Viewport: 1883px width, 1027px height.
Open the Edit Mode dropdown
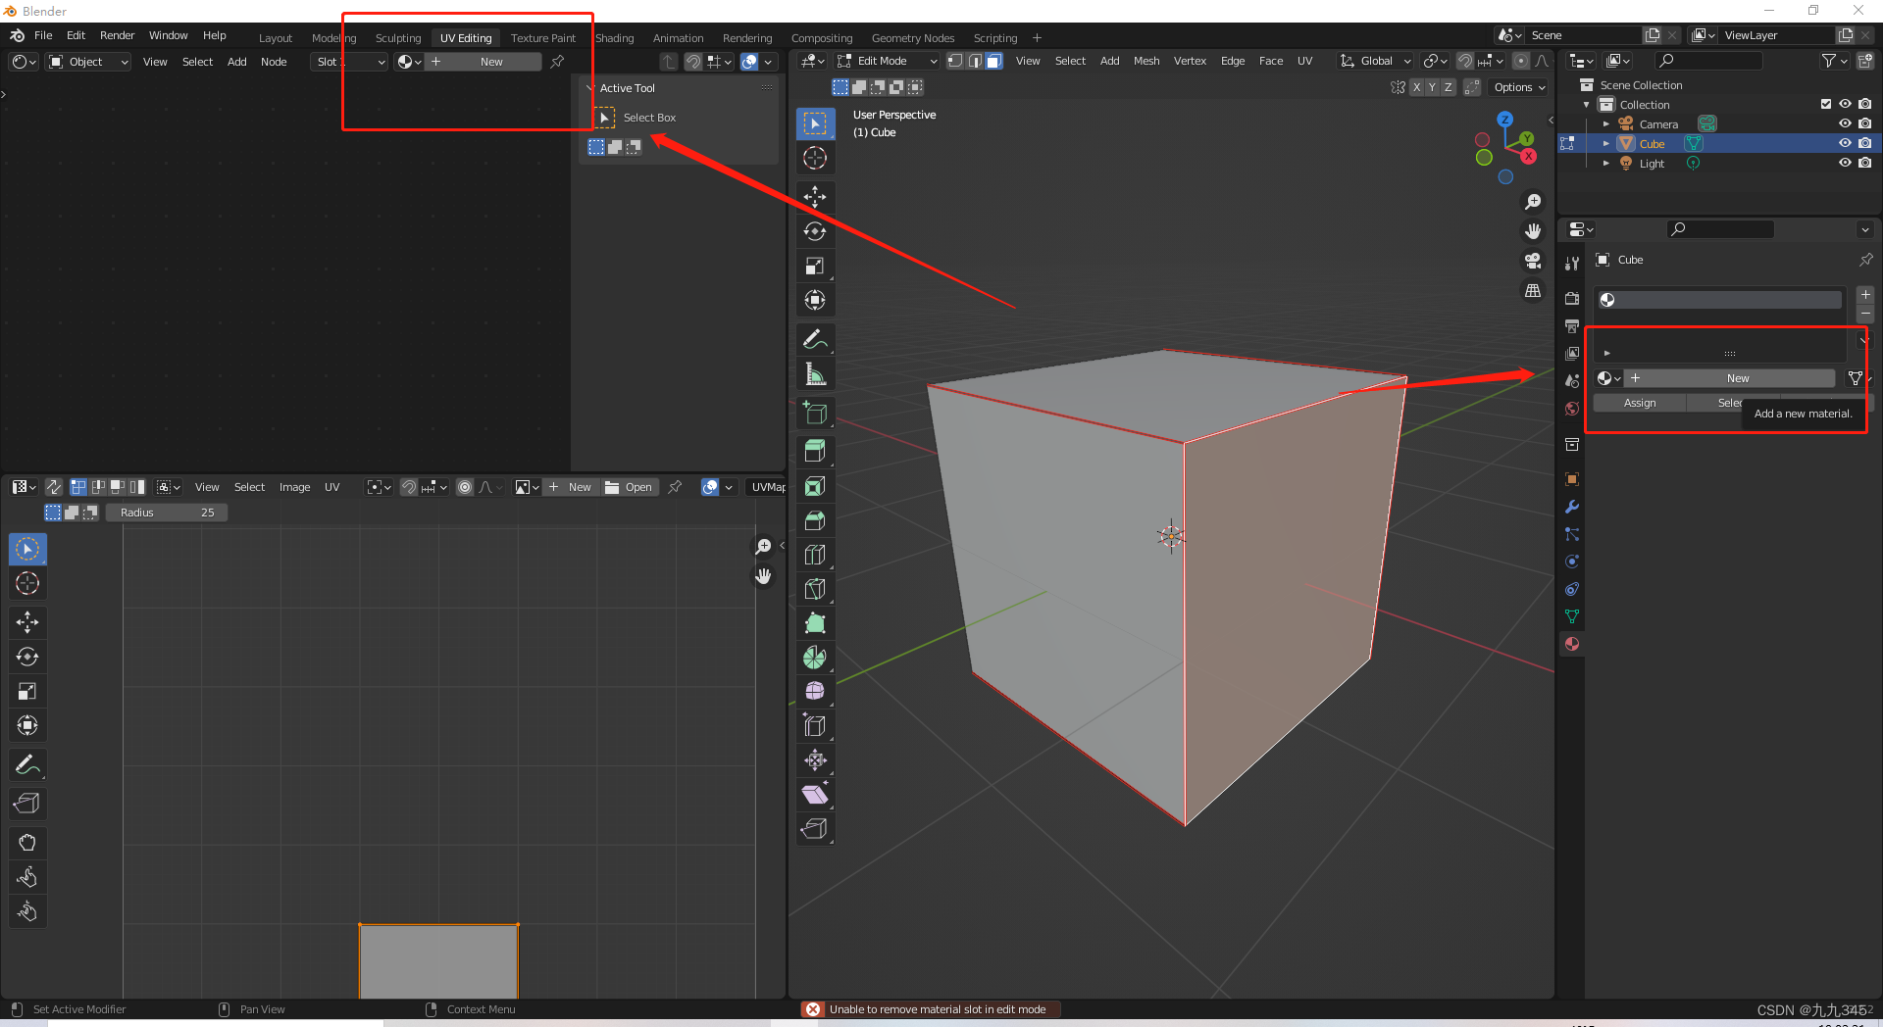click(x=887, y=61)
